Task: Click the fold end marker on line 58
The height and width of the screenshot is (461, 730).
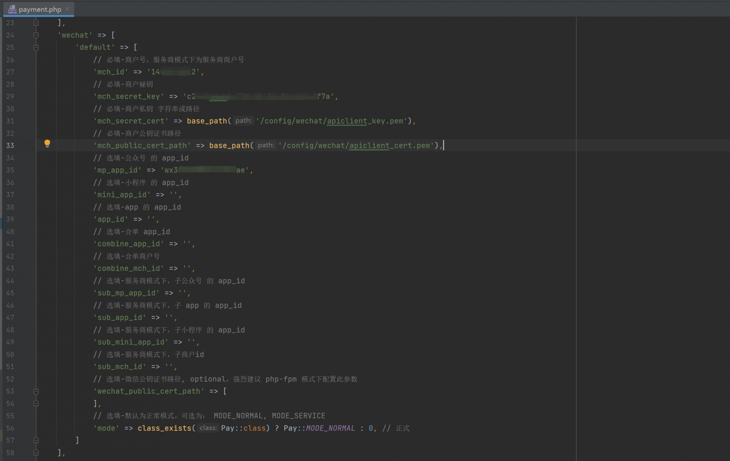Action: coord(36,452)
